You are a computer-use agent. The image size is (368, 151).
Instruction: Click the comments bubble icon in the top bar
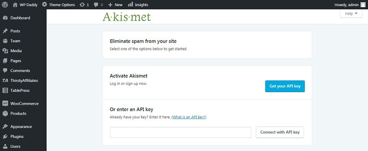click(96, 5)
